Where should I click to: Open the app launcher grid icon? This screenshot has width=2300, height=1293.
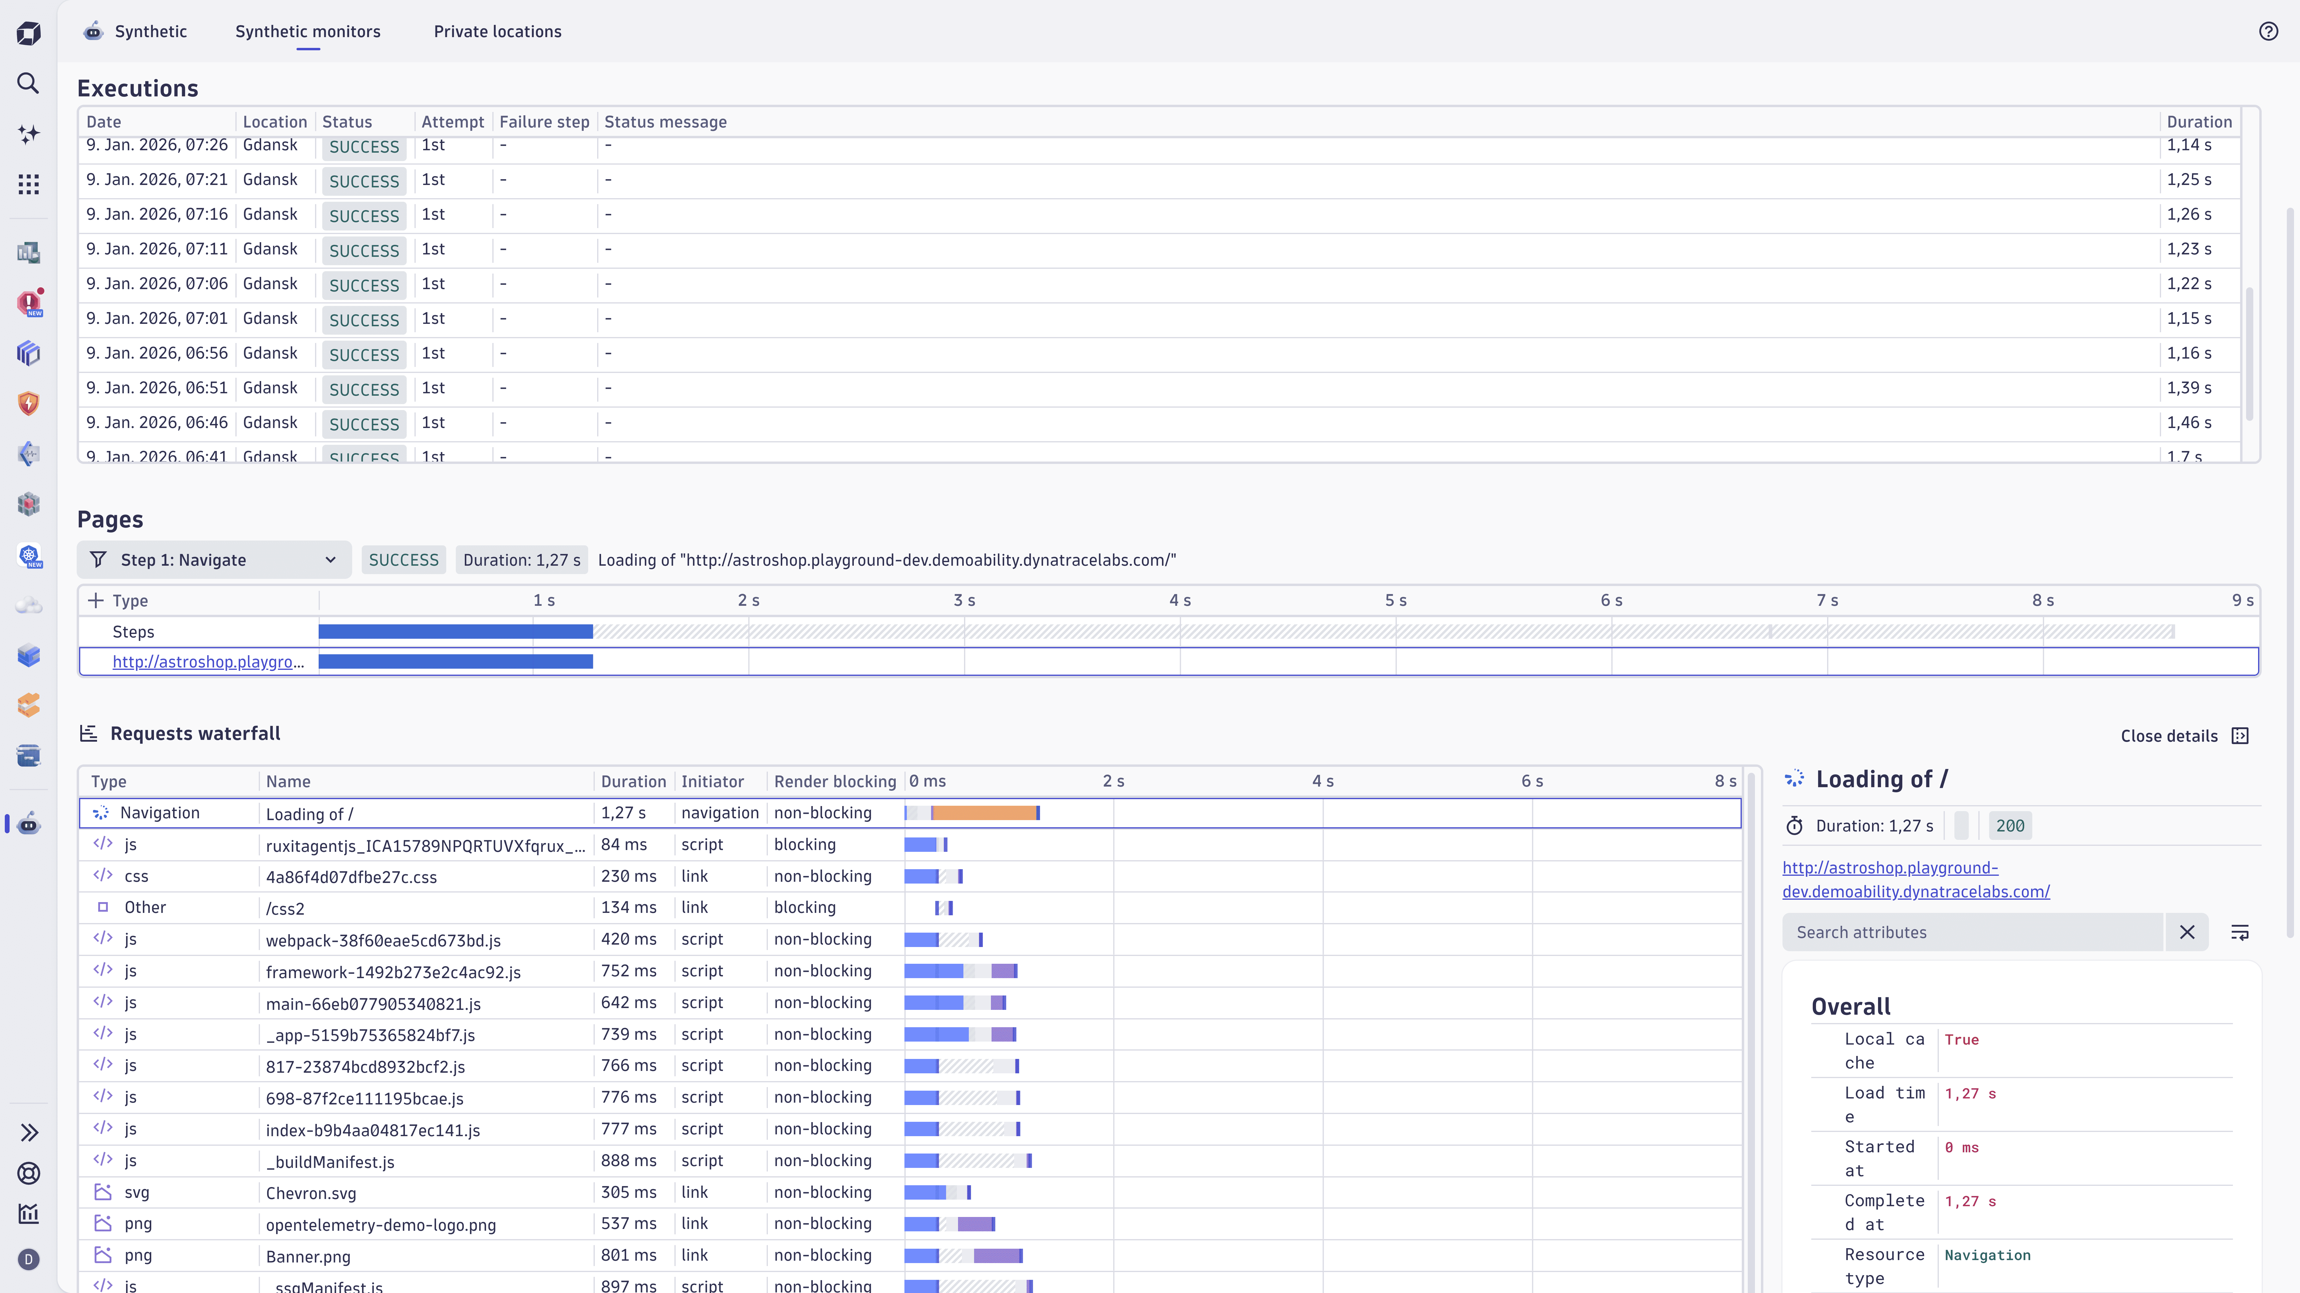click(x=28, y=184)
